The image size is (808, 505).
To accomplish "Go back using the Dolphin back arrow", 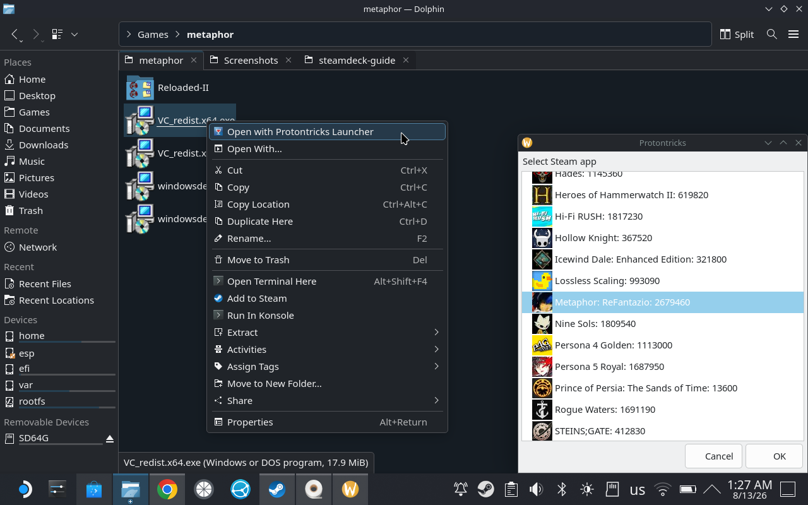I will (x=15, y=34).
